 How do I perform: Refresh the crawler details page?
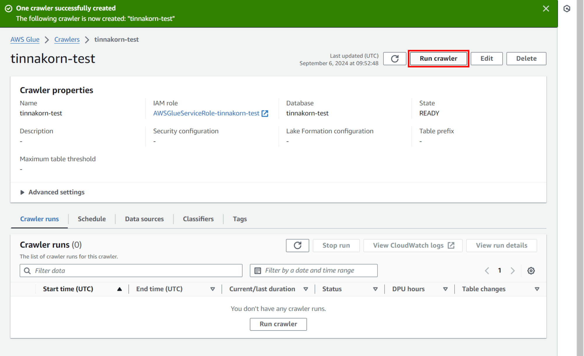tap(394, 58)
